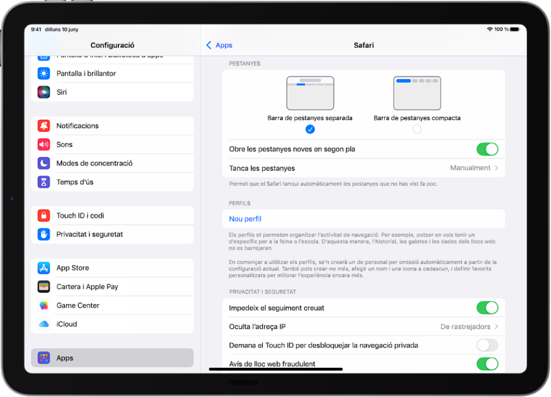
Task: Tap the Privacitat i seguretat hand icon
Action: click(x=44, y=234)
